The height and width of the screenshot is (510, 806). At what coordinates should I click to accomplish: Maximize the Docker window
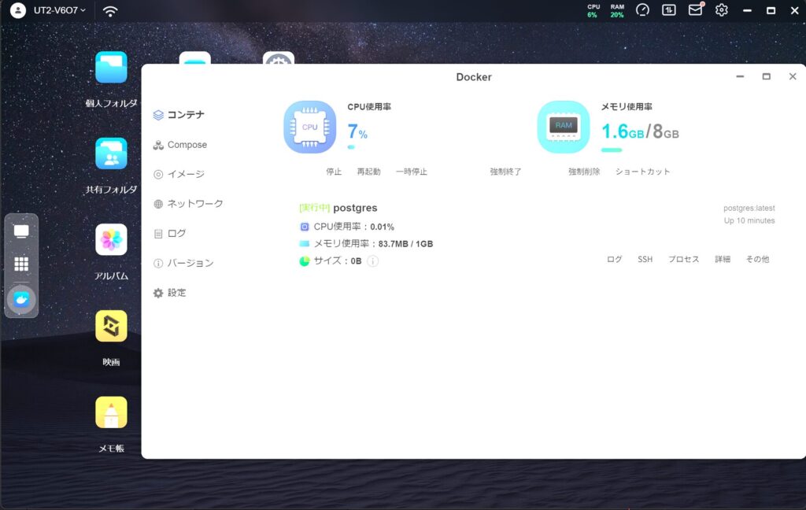coord(767,76)
